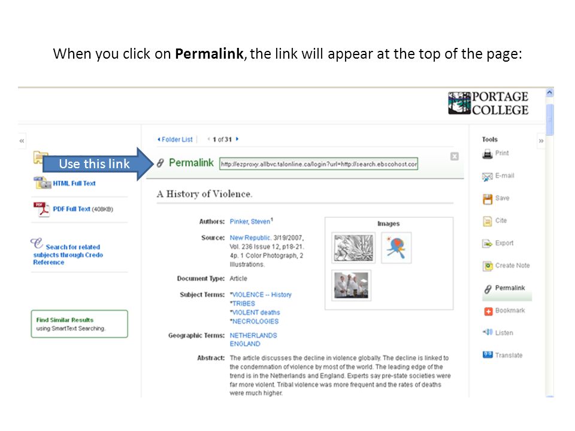Click the Save floppy disk icon

click(488, 199)
